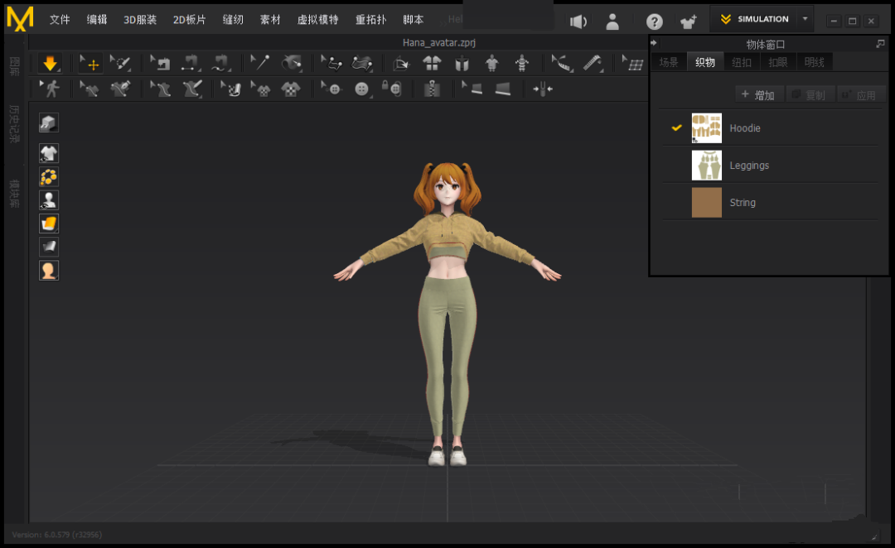Open the 脚本 menu
Viewport: 895px width, 548px height.
tap(414, 19)
